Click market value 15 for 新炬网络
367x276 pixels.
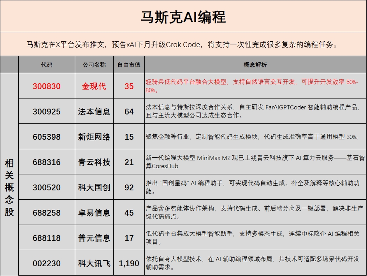(x=129, y=137)
